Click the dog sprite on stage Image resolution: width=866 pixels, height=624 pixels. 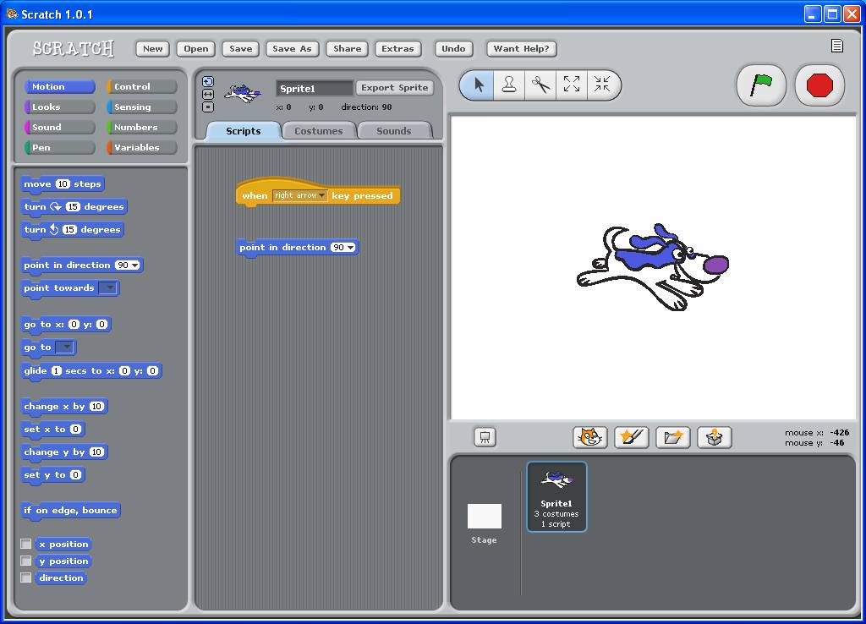(x=652, y=267)
